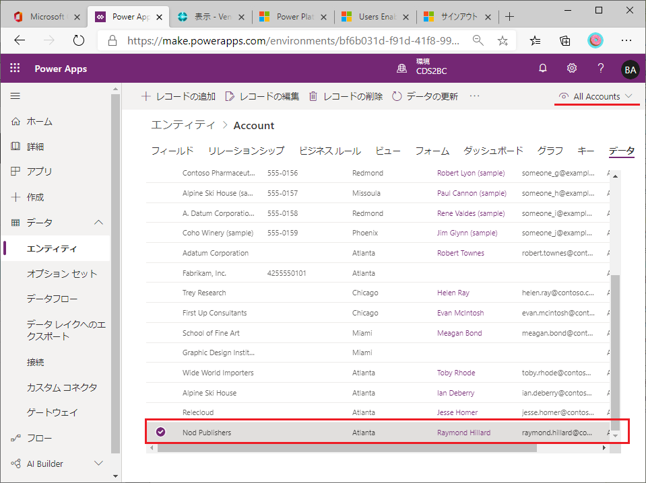
Task: Switch to the グラフ tab
Action: (550, 151)
